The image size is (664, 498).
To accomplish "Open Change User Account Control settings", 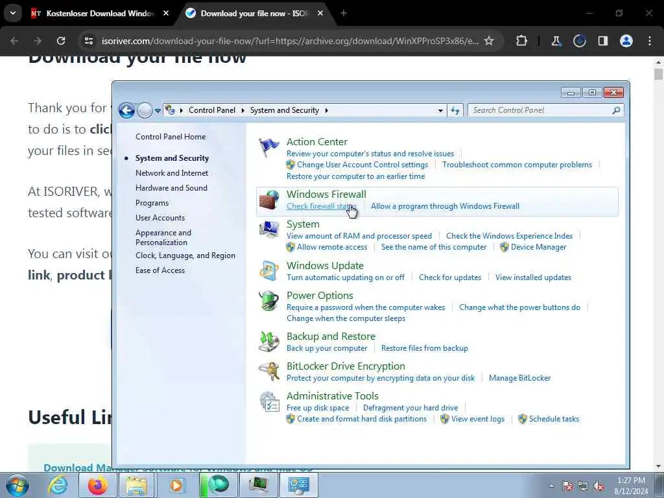I will (x=362, y=165).
